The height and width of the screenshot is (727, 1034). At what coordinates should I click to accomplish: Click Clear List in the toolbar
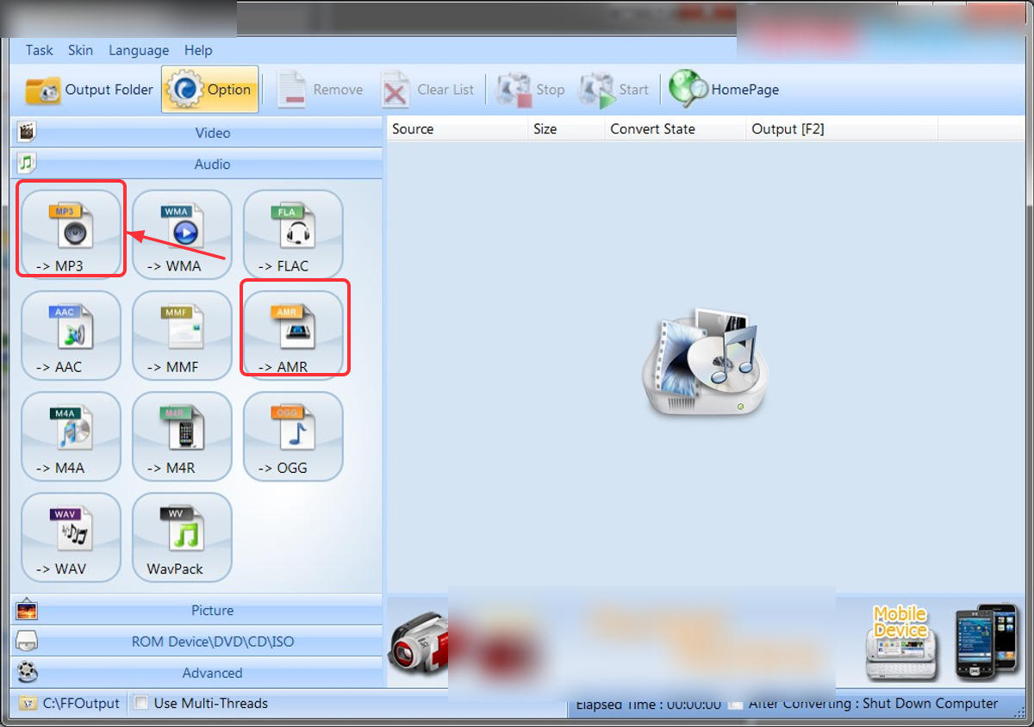pyautogui.click(x=427, y=90)
